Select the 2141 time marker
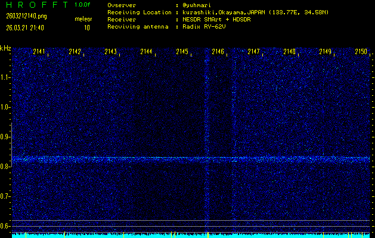 [39, 52]
